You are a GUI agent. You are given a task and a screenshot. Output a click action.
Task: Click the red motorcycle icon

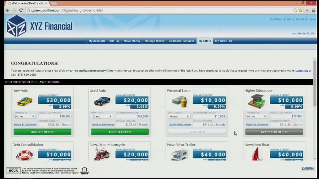pyautogui.click(x=102, y=154)
